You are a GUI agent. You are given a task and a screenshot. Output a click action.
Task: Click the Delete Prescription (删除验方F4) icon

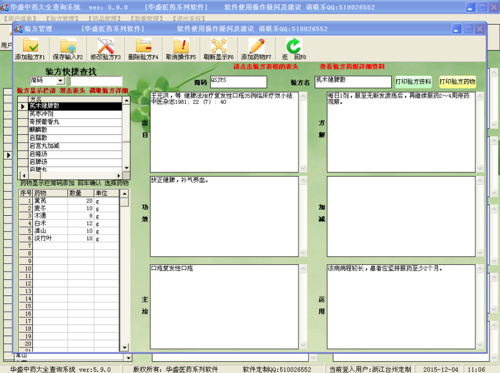[x=143, y=45]
